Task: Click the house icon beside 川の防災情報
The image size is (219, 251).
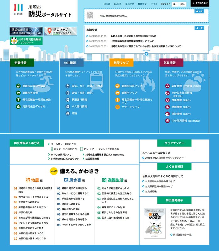Action: click(x=168, y=120)
